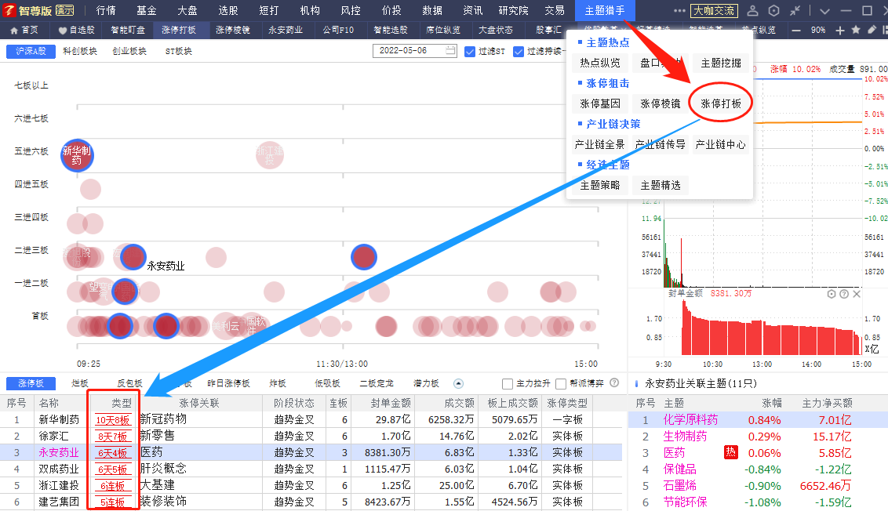888x511 pixels.
Task: Select the 浙江建投 bubble in 五进六板 row
Action: [270, 156]
